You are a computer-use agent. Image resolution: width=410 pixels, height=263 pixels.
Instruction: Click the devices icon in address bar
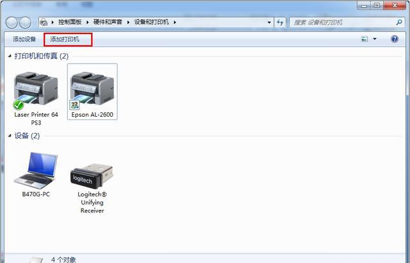(44, 22)
